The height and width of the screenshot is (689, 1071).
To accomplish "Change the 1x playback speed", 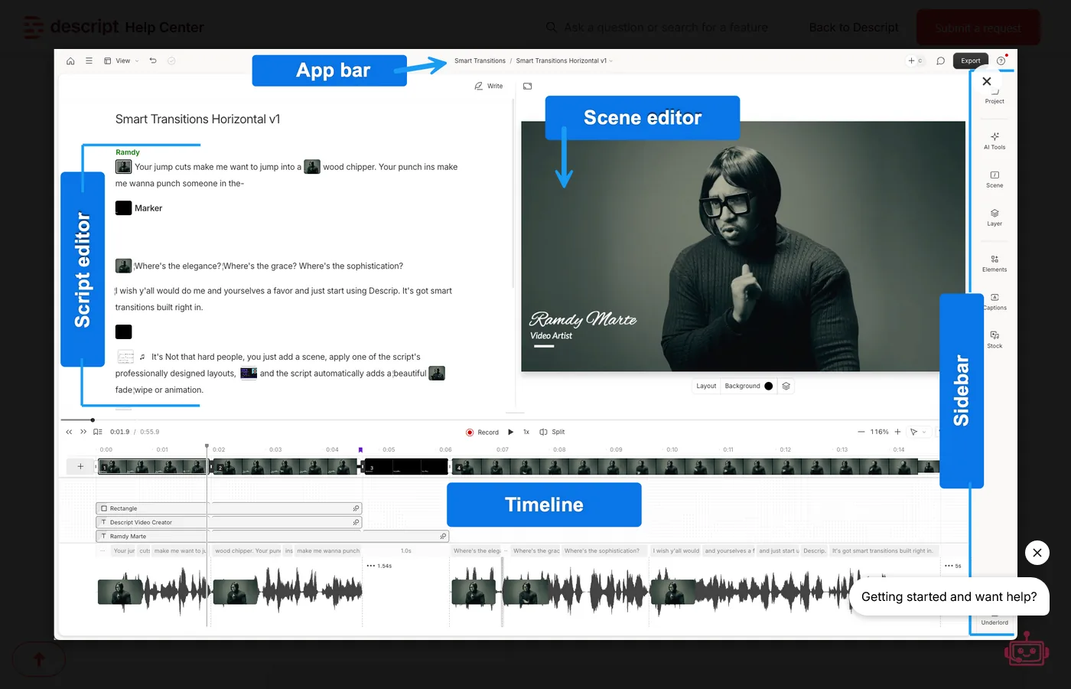I will click(526, 432).
